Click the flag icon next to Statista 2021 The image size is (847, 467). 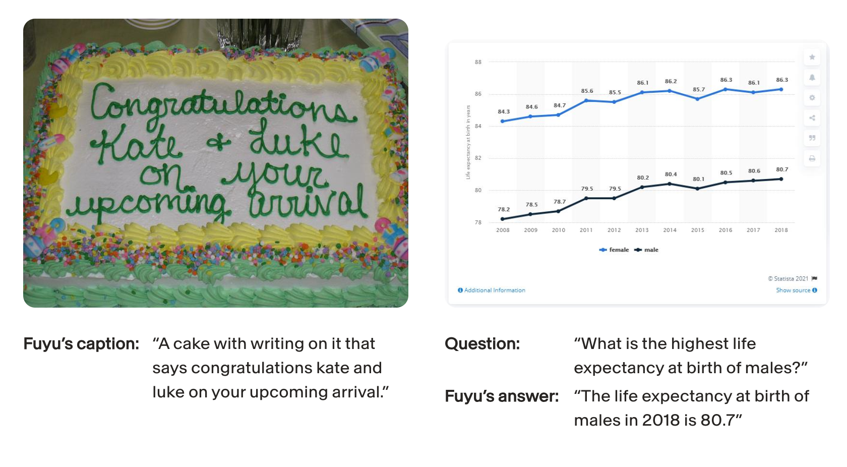click(814, 278)
